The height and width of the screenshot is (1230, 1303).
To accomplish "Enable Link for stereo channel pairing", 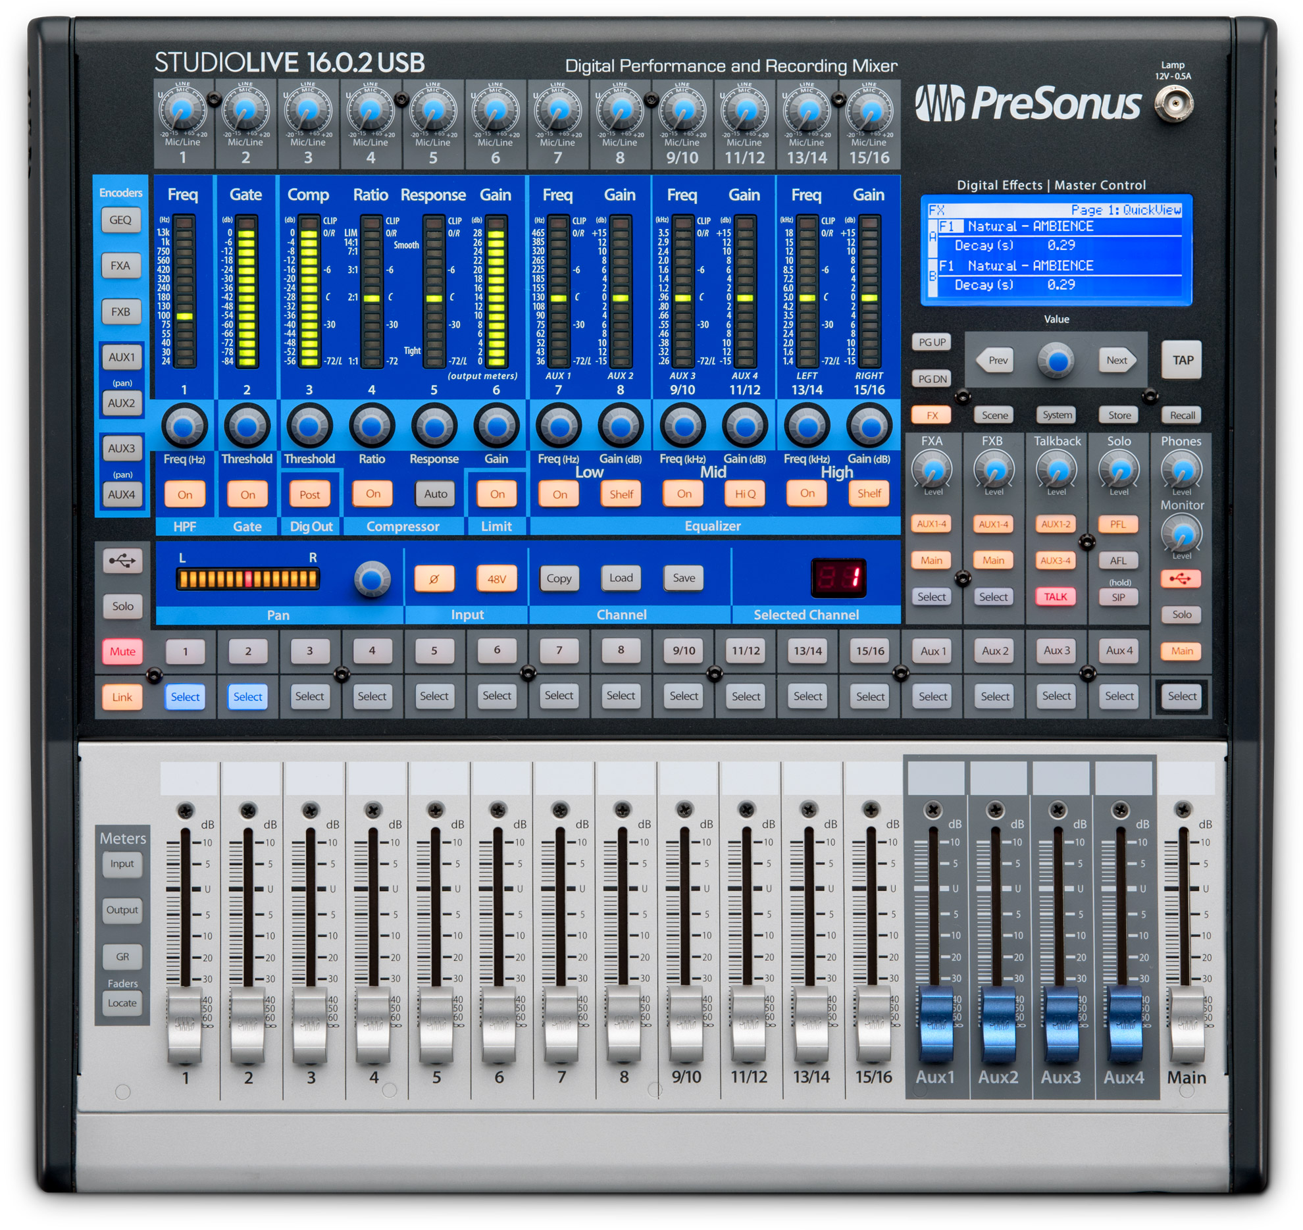I will pos(122,696).
